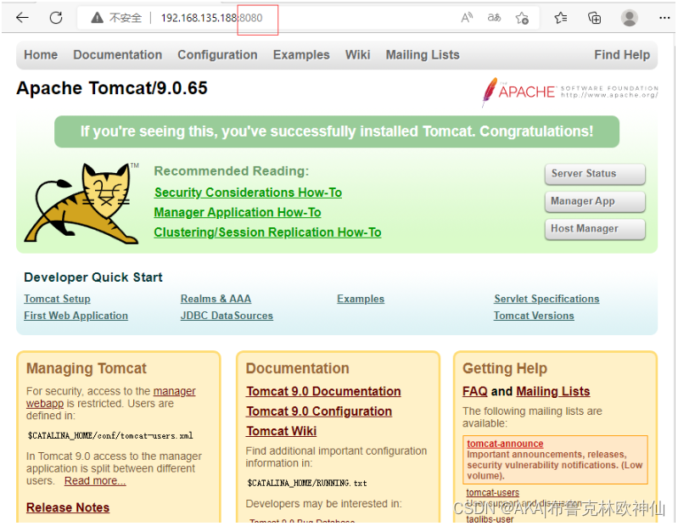This screenshot has width=678, height=526.
Task: Open Manager Application How-To link
Action: (x=238, y=213)
